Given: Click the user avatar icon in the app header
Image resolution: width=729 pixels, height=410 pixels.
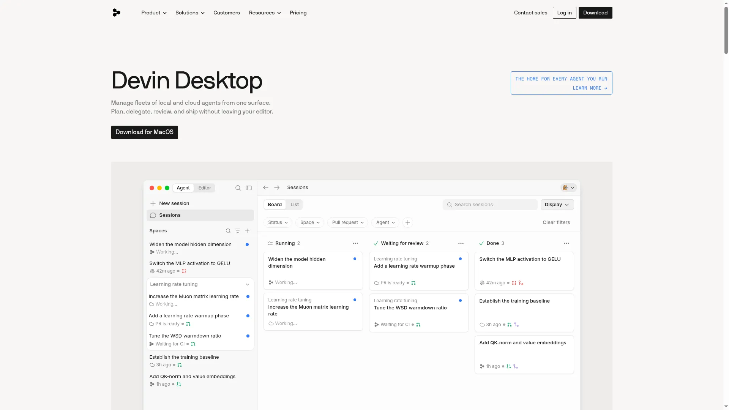Looking at the screenshot, I should point(565,188).
